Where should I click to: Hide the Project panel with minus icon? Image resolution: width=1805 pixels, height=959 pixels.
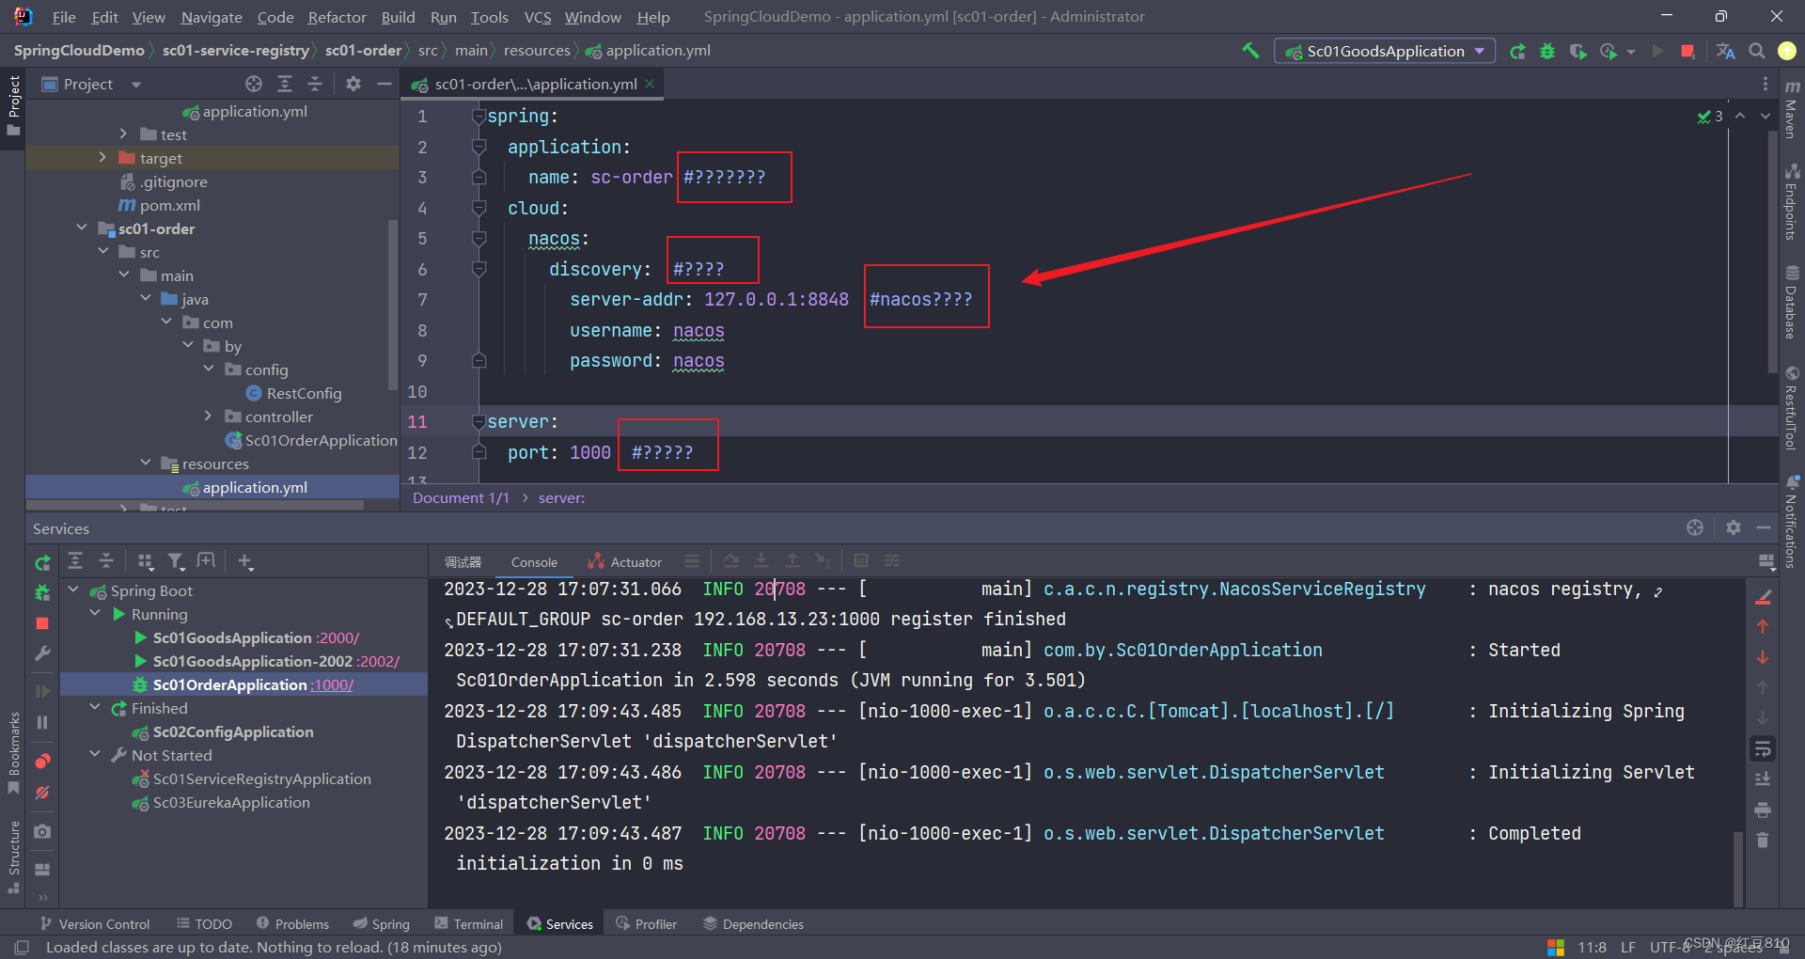click(x=384, y=84)
